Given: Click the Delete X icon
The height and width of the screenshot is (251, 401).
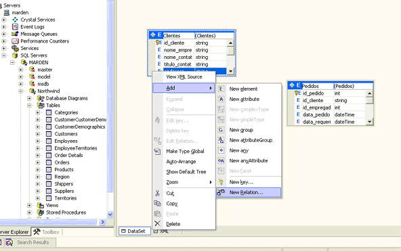Looking at the screenshot, I should (x=158, y=224).
